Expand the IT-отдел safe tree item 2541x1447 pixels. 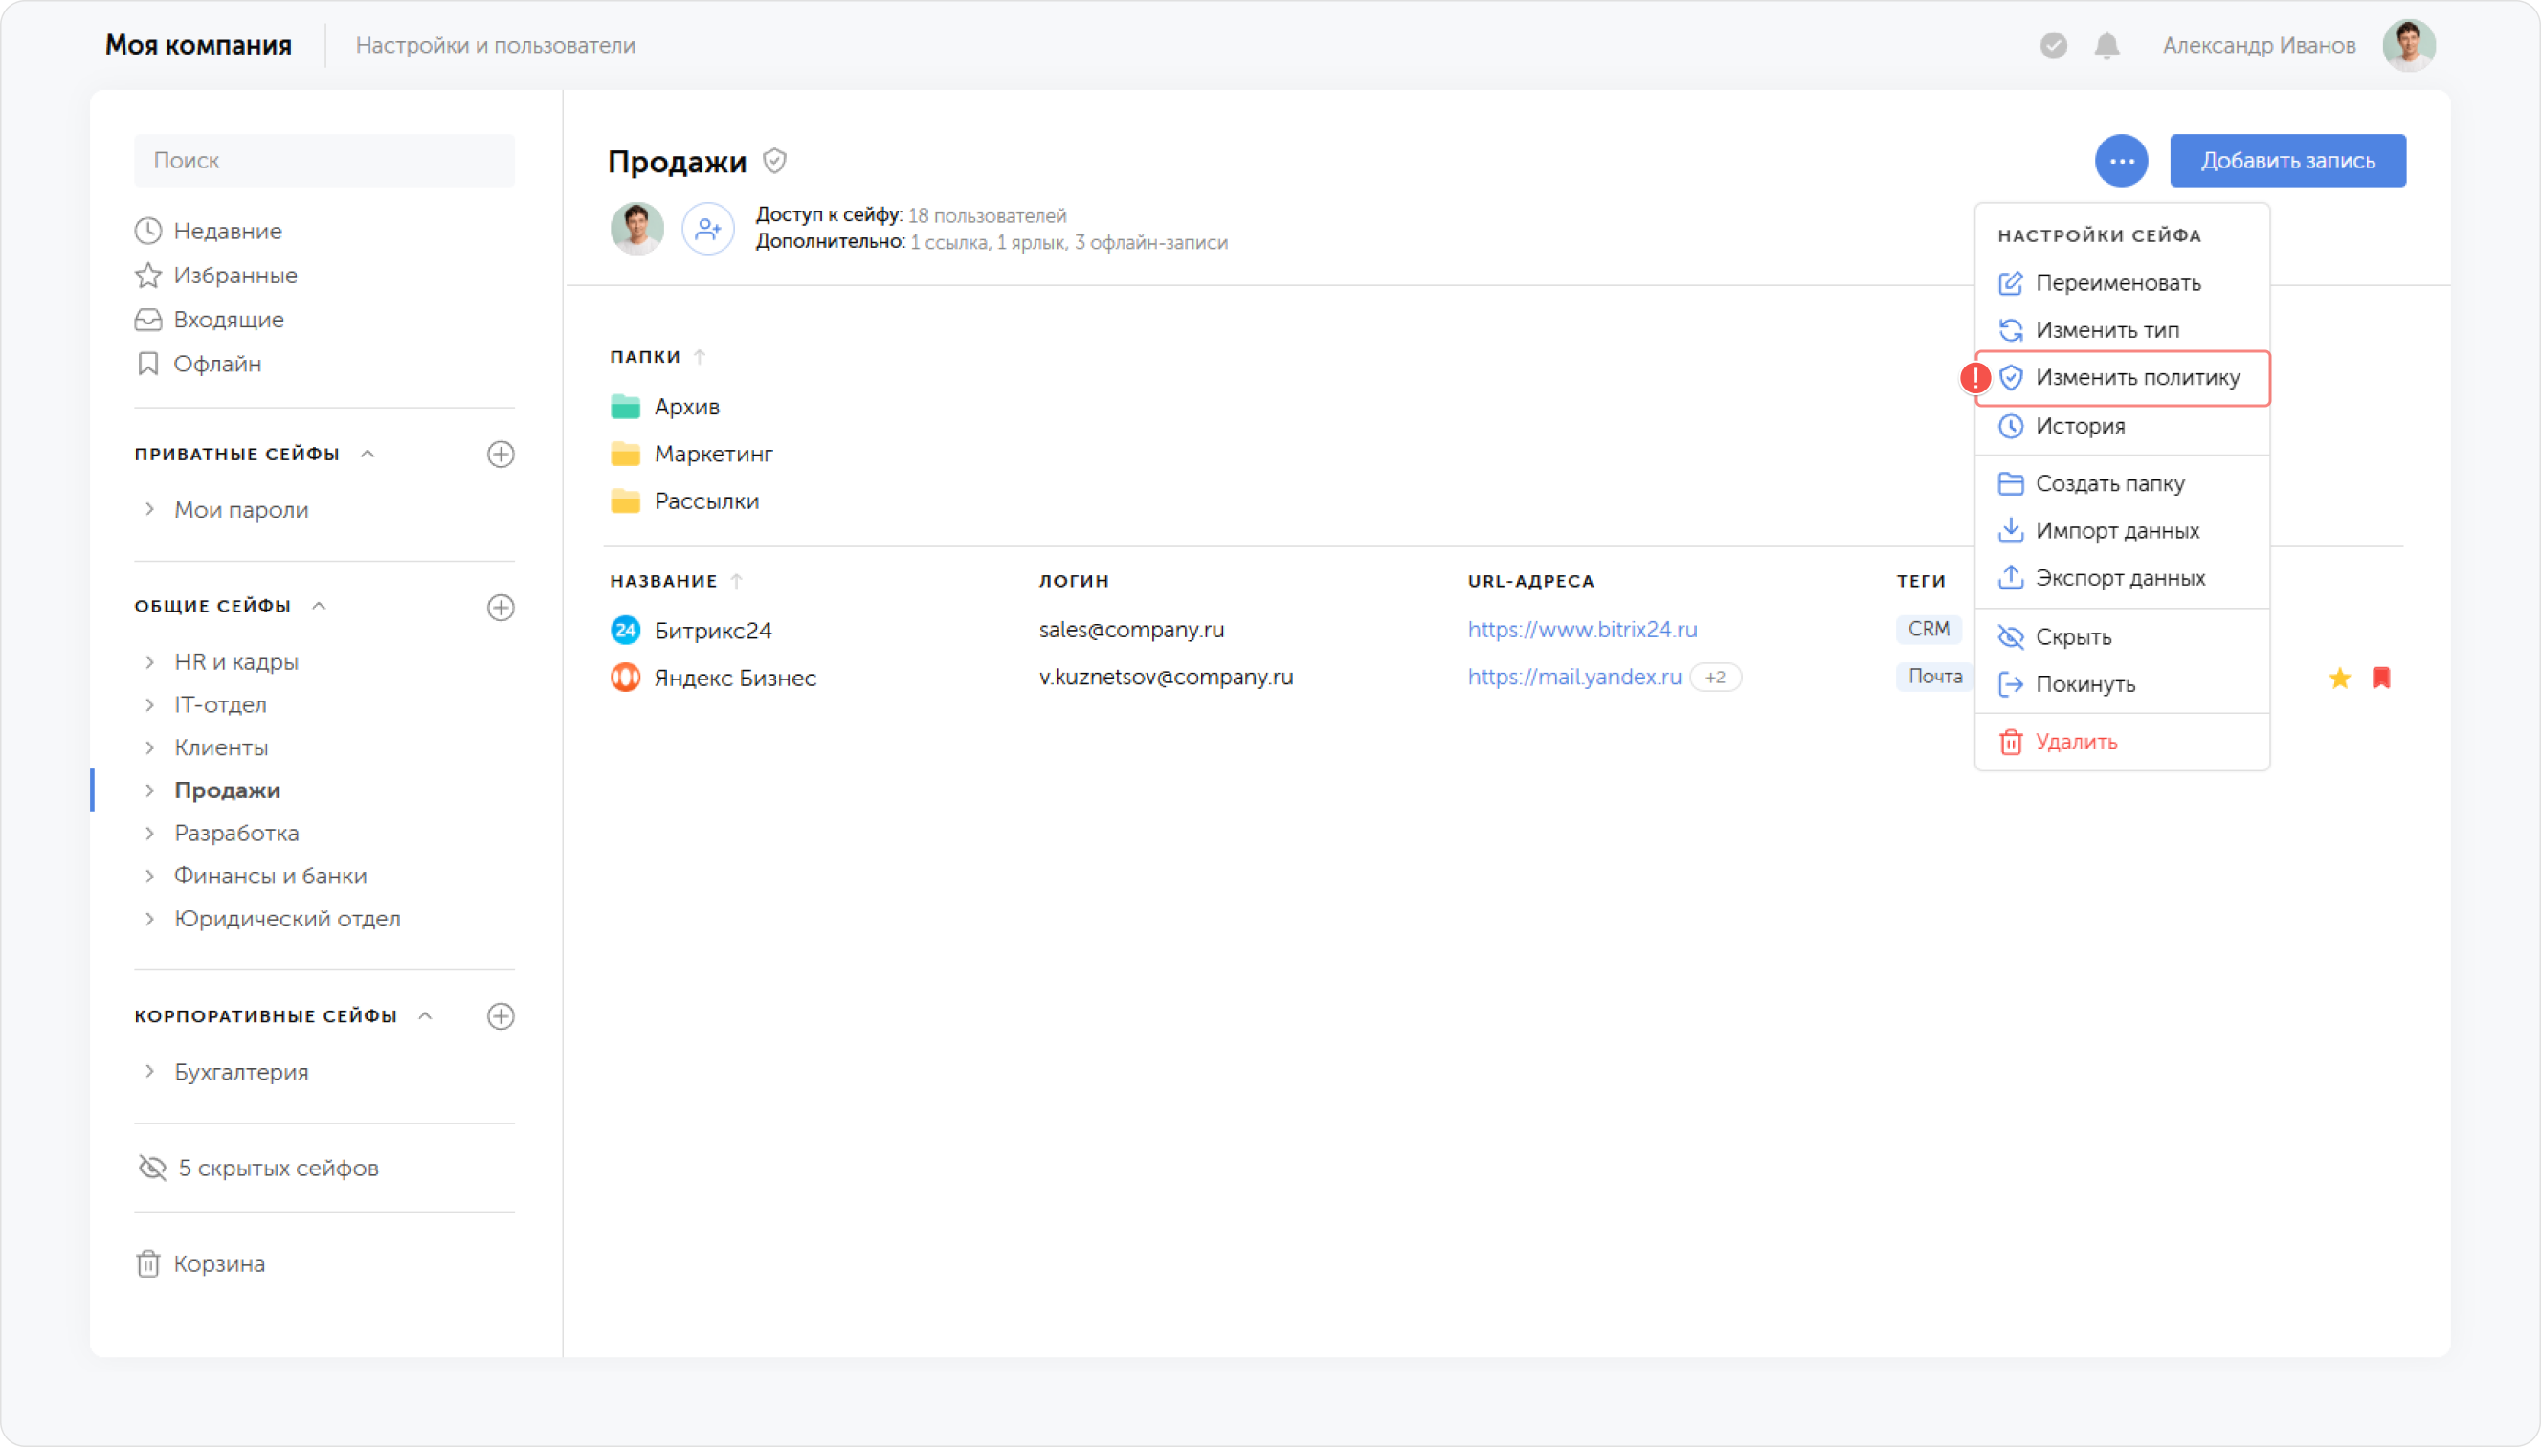click(149, 704)
